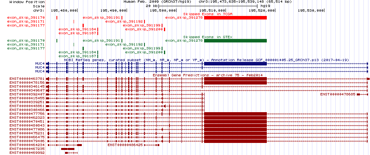Select transcript ENST00000478685
Viewport: 370px width, 155px height.
pyautogui.click(x=338, y=94)
